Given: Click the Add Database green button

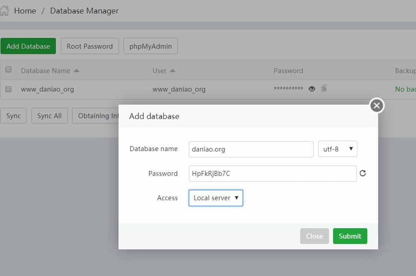Looking at the screenshot, I should click(28, 46).
